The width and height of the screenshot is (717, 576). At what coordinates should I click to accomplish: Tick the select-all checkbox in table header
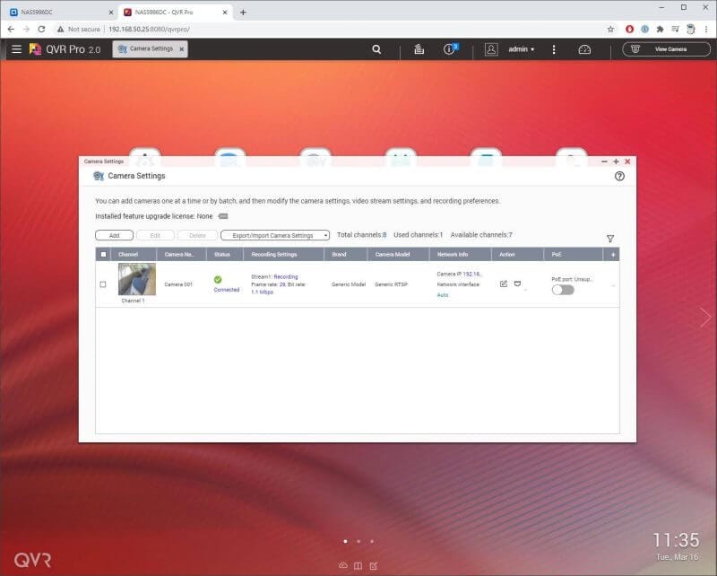(103, 255)
